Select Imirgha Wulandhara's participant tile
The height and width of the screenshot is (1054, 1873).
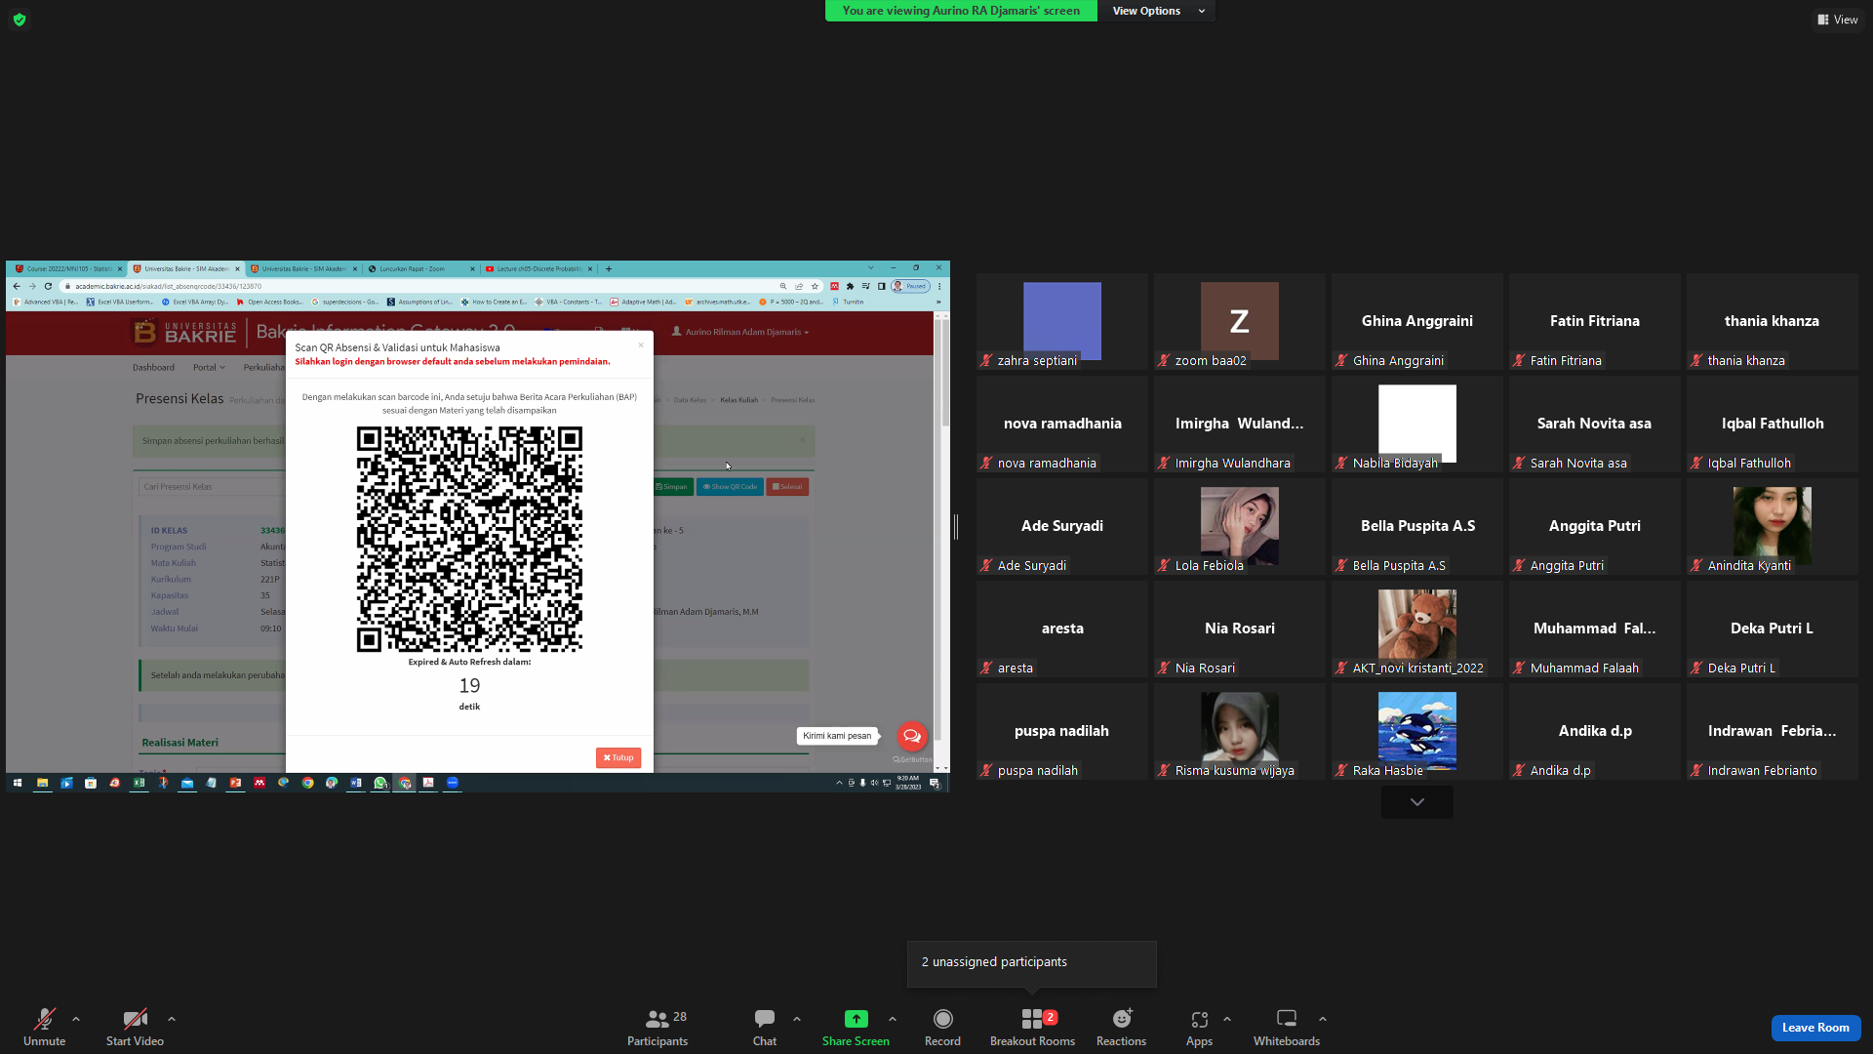pyautogui.click(x=1240, y=425)
